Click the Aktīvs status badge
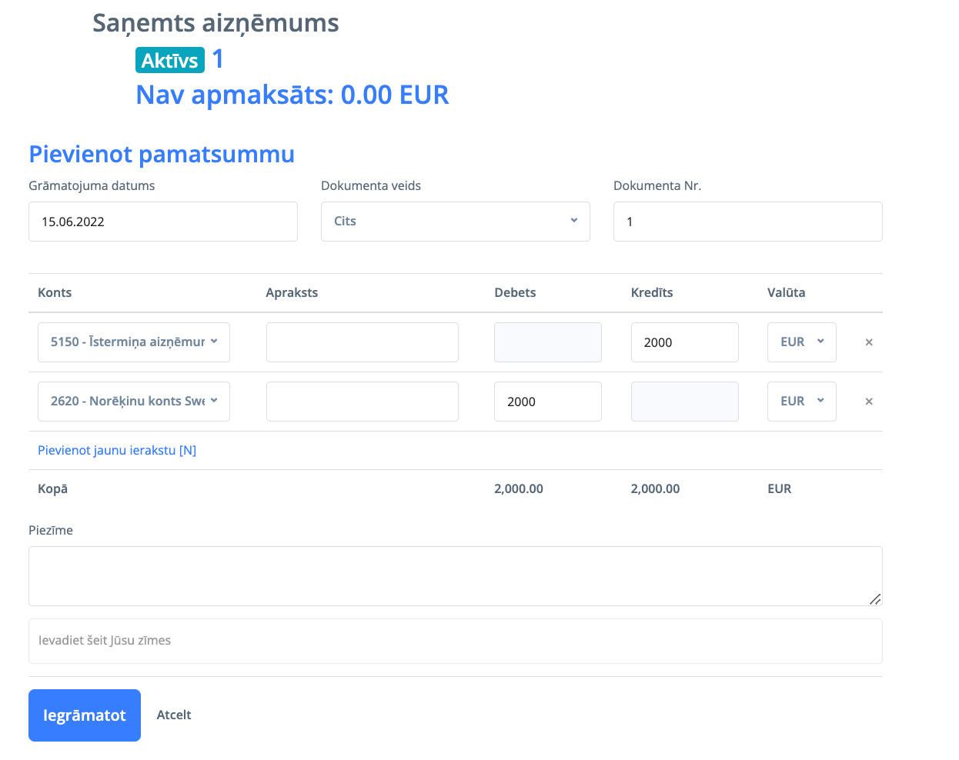 [170, 60]
